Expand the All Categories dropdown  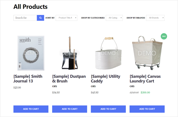114,18
